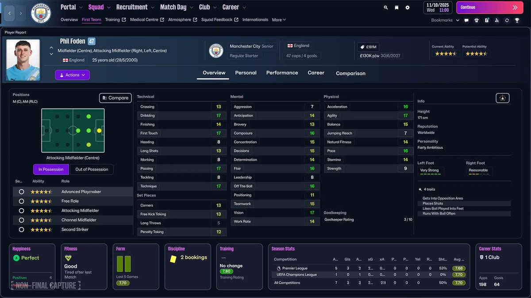Open the Performance tab
531x298 pixels.
pos(282,73)
